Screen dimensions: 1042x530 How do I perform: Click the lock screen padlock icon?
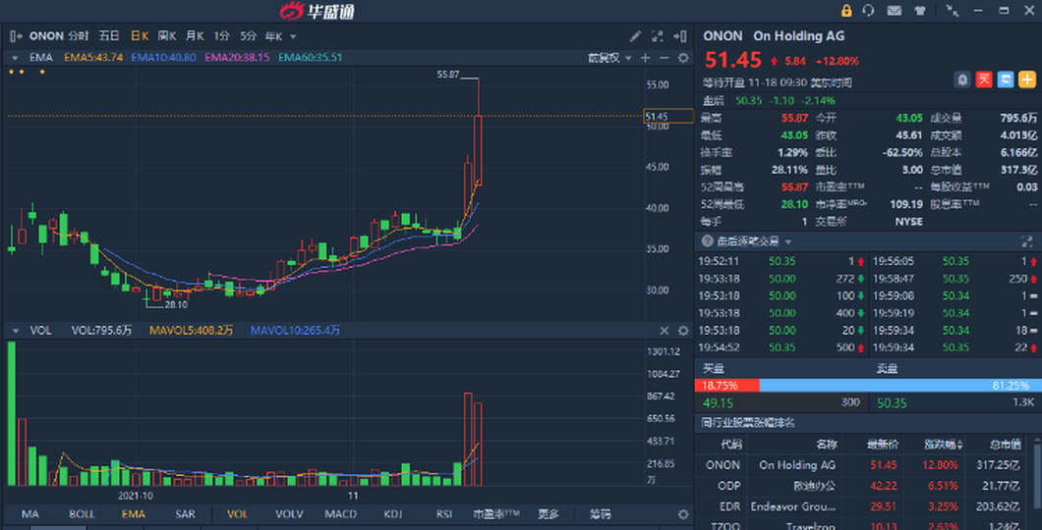(x=846, y=11)
